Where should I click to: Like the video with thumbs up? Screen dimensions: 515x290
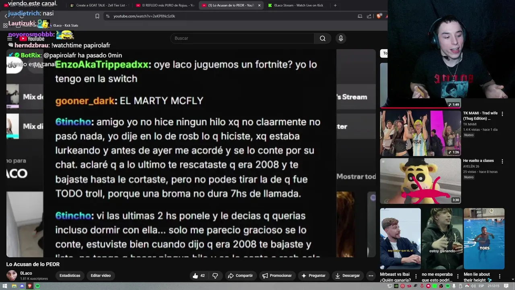(199, 275)
